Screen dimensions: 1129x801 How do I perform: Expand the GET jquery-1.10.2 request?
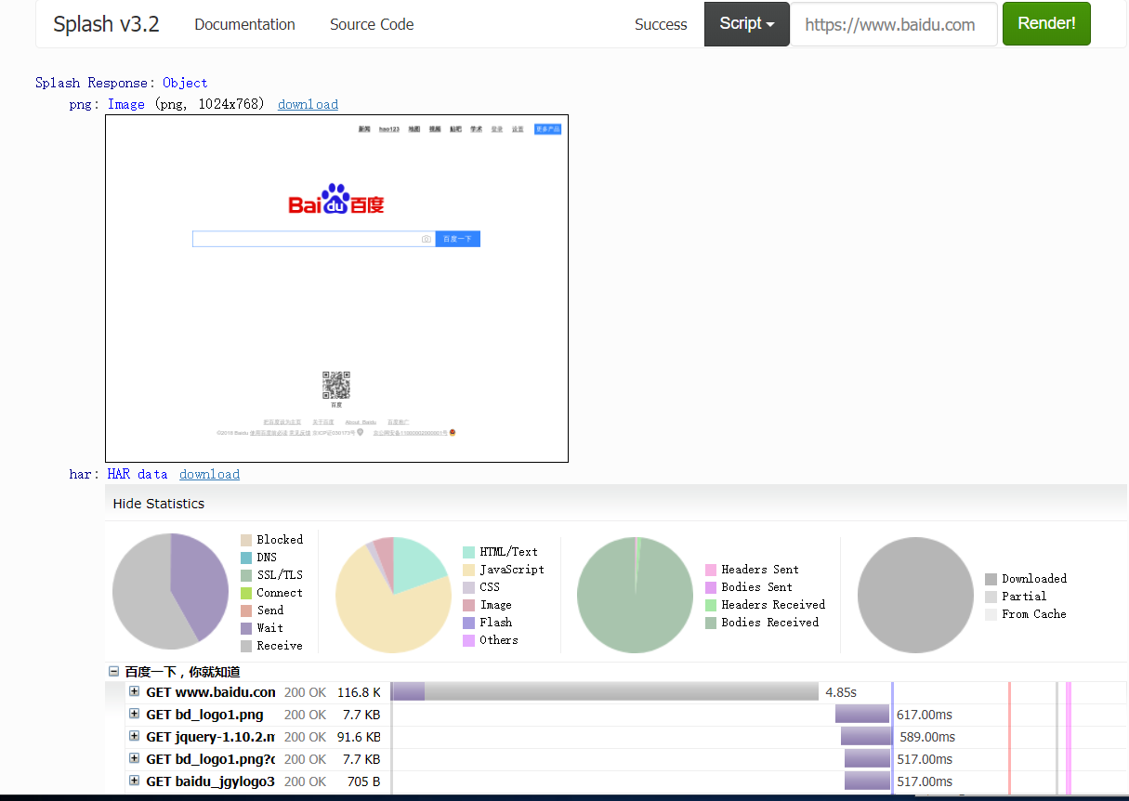pyautogui.click(x=135, y=737)
